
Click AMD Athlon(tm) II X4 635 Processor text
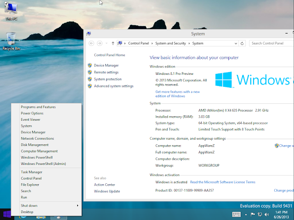[x=226, y=110]
